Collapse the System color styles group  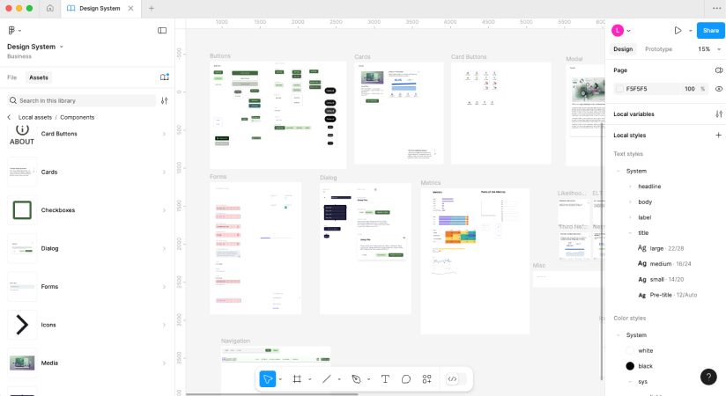619,335
